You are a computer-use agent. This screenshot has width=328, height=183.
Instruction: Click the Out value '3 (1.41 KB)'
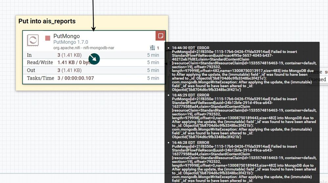pos(69,70)
